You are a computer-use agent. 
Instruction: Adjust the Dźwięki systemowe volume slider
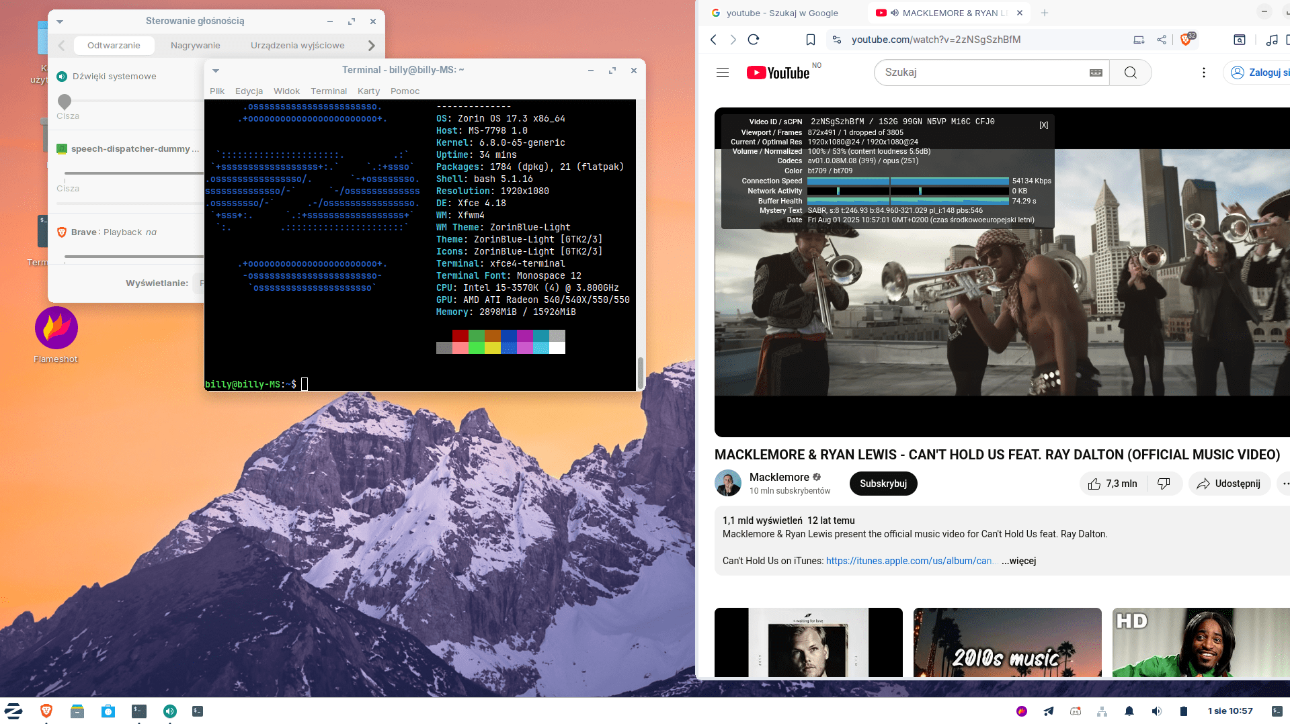tap(65, 102)
